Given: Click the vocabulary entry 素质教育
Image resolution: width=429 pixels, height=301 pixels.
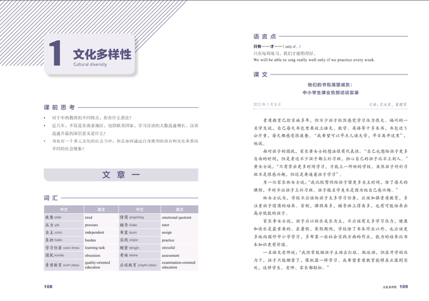Looking at the screenshot, I should [62, 265].
